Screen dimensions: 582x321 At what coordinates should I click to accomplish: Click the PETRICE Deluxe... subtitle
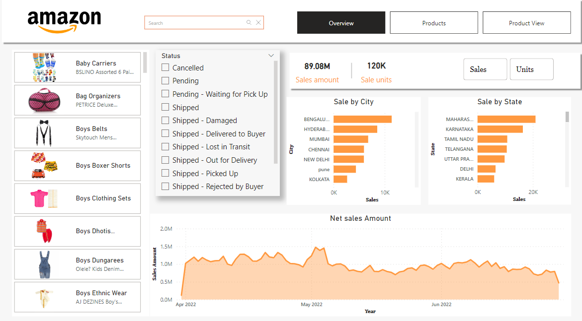(96, 105)
